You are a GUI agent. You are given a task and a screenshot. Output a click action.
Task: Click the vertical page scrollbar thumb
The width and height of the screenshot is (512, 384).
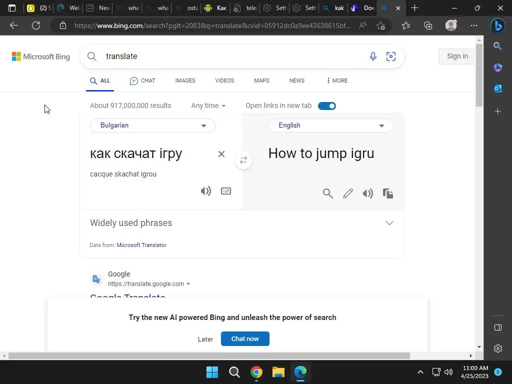479,75
